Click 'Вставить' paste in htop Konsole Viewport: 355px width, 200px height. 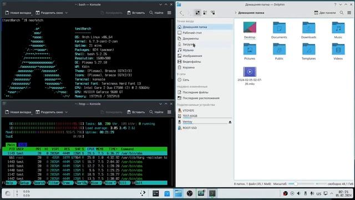(136, 112)
